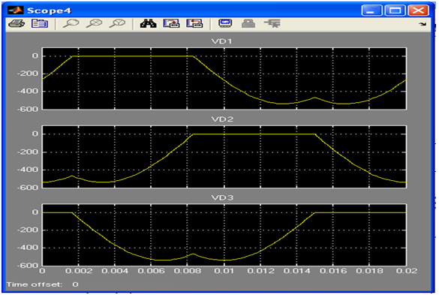Image resolution: width=439 pixels, height=295 pixels.
Task: Dock the scope with the corner arrow
Action: pos(422,24)
